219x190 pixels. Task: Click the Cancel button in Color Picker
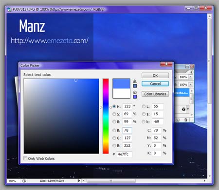click(155, 84)
